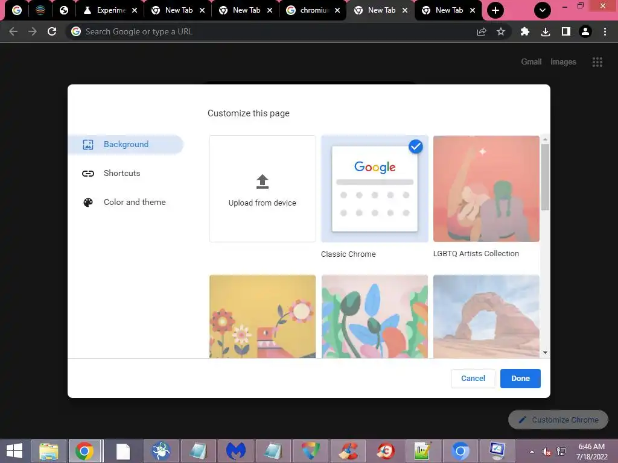The image size is (618, 463).
Task: Click the browser back arrow
Action: coord(13,31)
